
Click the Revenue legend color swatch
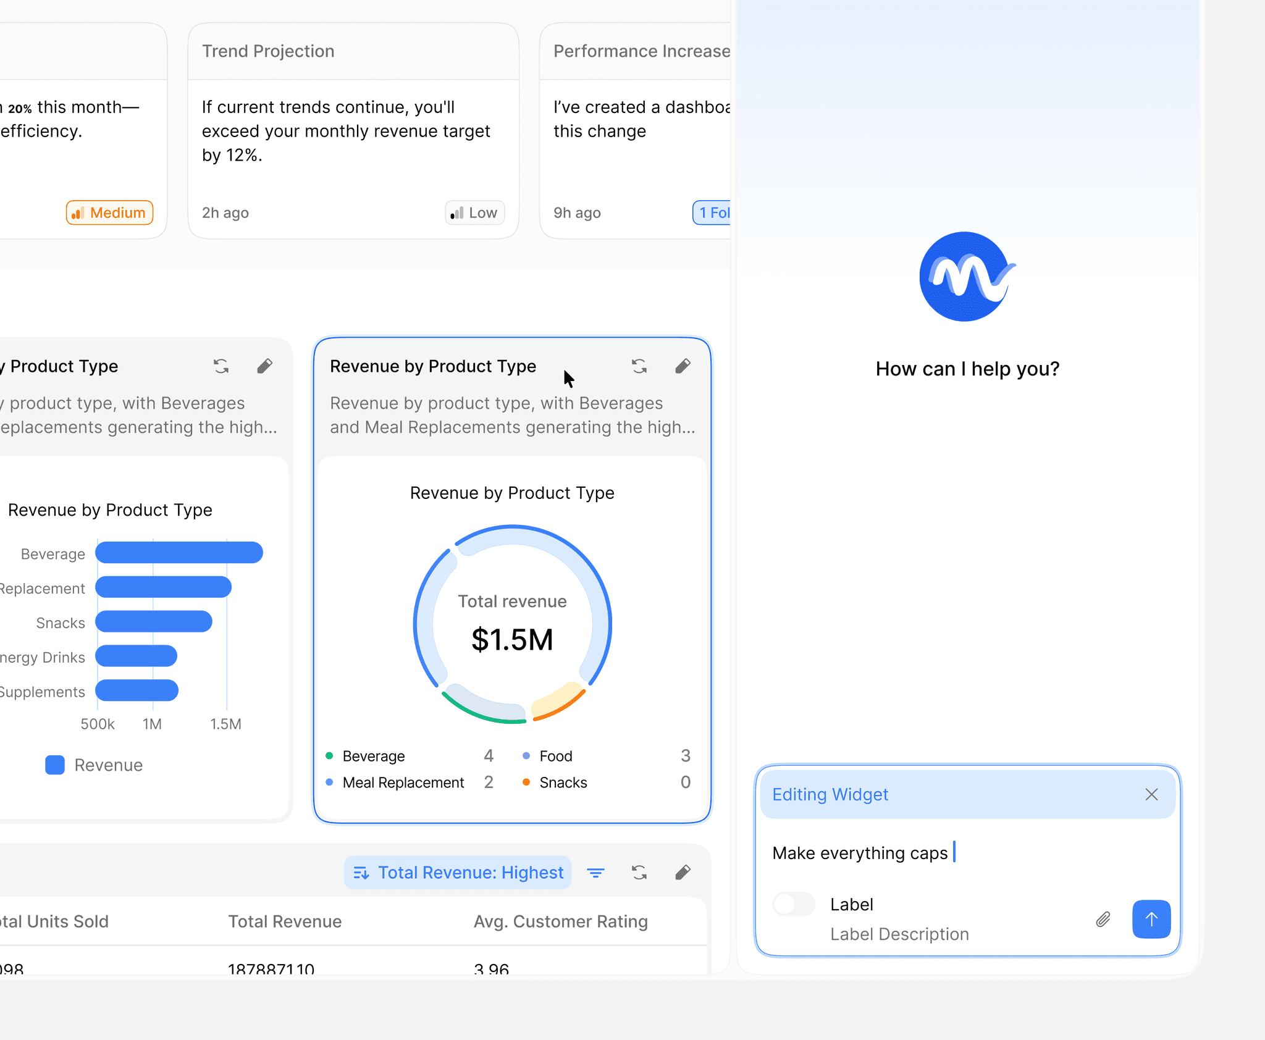55,765
